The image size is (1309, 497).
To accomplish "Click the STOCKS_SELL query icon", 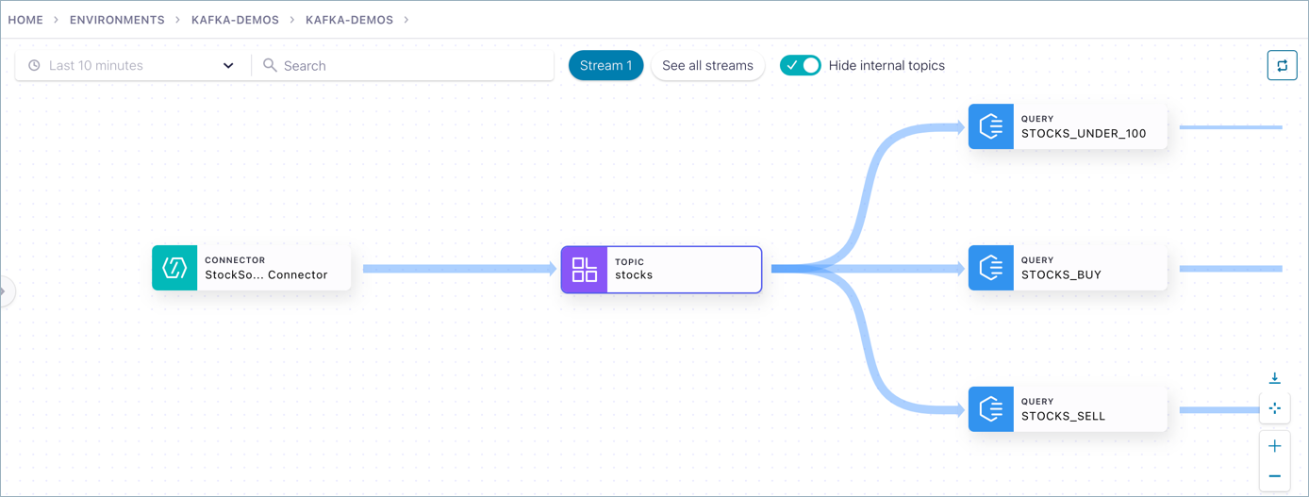I will coord(991,409).
